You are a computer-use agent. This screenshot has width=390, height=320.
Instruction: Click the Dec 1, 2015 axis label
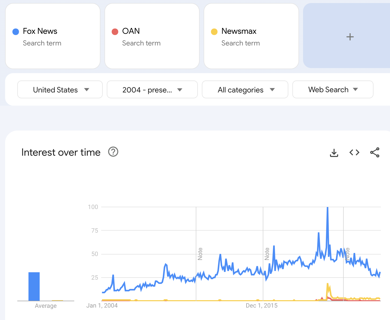pos(262,306)
